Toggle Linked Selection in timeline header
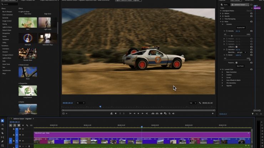Image resolution: width=264 pixels, height=148 pixels. pos(19,125)
